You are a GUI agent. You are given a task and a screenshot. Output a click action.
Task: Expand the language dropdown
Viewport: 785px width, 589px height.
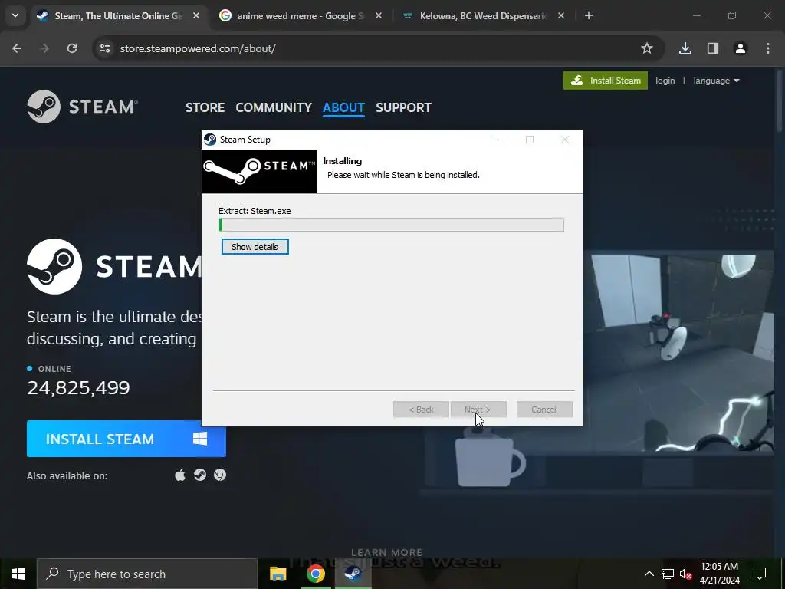coord(716,81)
